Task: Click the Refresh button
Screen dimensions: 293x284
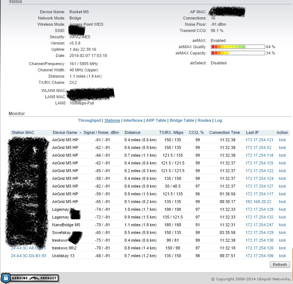Action: [x=280, y=265]
